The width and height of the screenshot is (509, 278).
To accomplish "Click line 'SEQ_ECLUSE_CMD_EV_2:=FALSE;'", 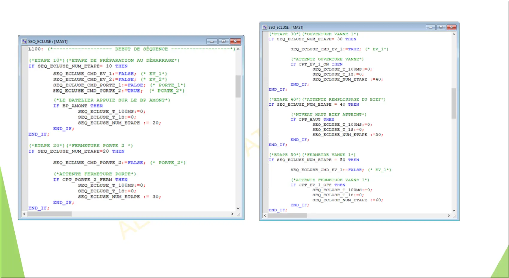I will [x=95, y=79].
